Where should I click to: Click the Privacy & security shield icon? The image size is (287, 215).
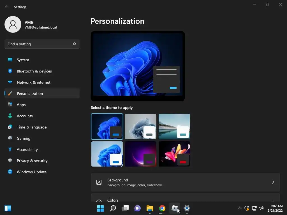click(10, 160)
